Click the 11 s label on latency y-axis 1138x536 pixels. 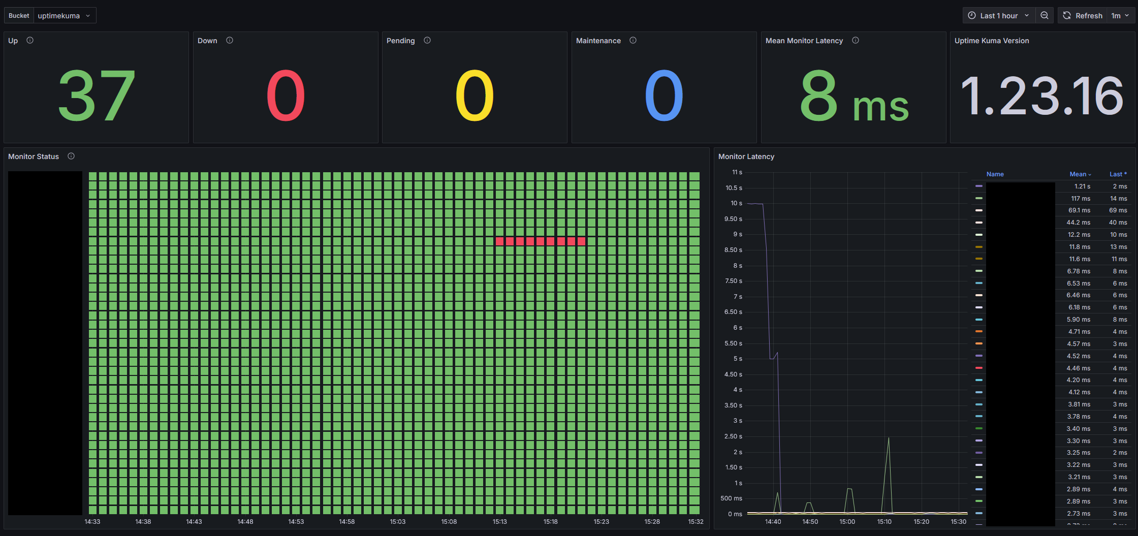click(737, 172)
